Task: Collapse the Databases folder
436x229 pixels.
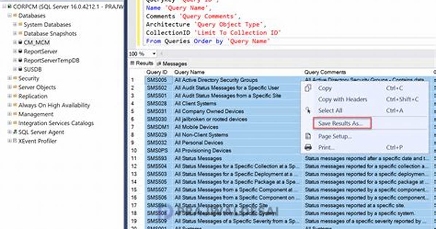Action: [x=9, y=16]
